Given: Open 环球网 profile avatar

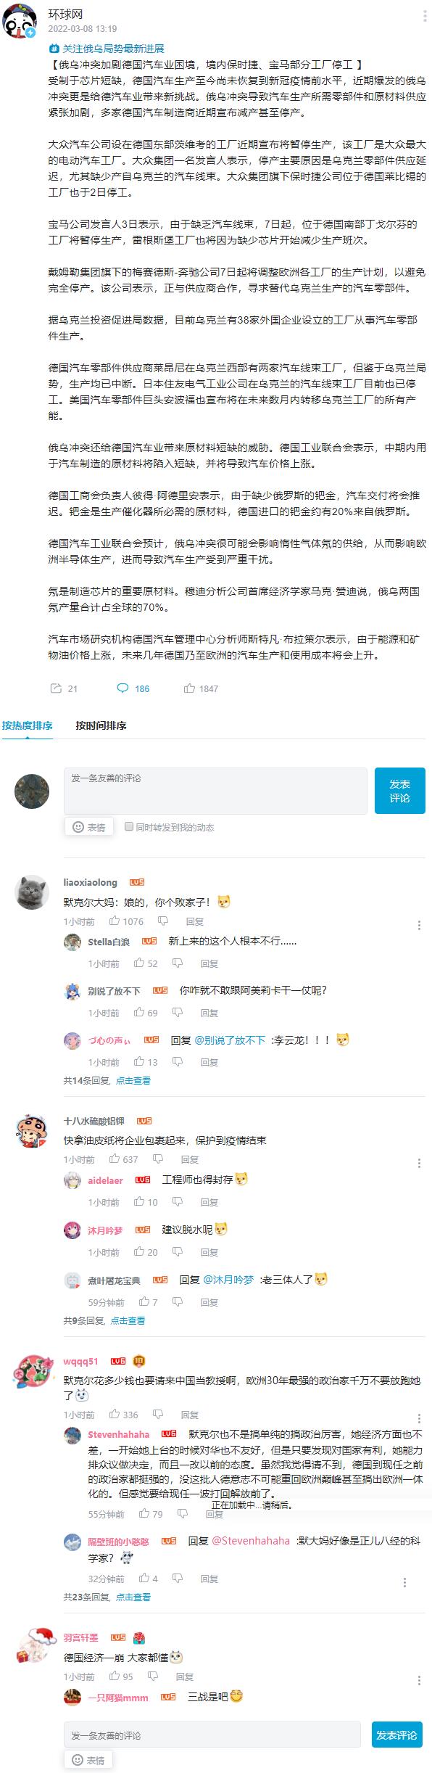Looking at the screenshot, I should click(20, 20).
